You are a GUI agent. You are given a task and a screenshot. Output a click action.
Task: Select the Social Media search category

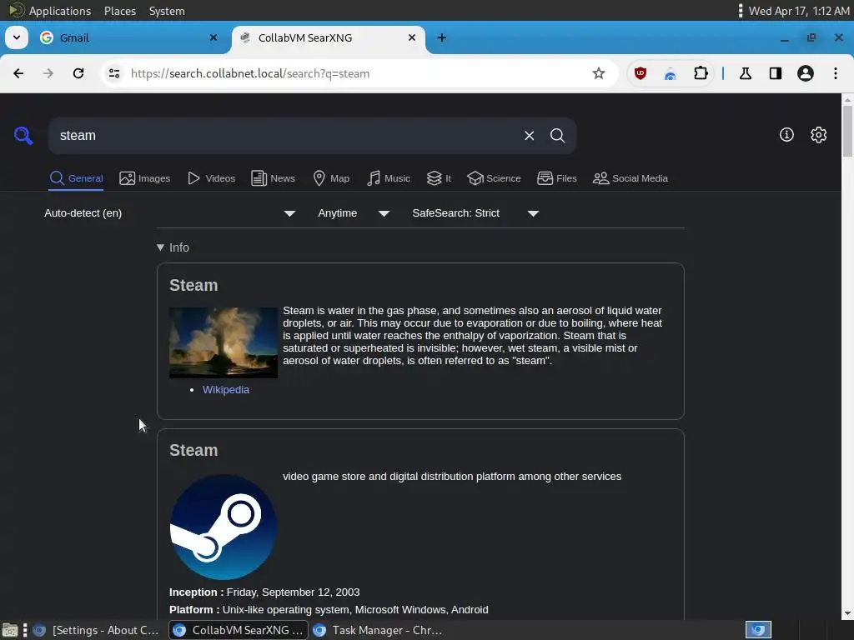pyautogui.click(x=630, y=178)
